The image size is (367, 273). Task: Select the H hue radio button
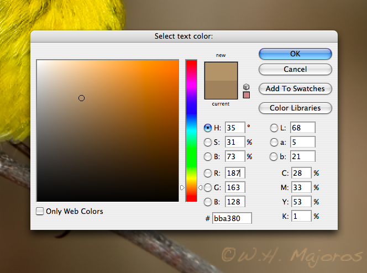(208, 128)
